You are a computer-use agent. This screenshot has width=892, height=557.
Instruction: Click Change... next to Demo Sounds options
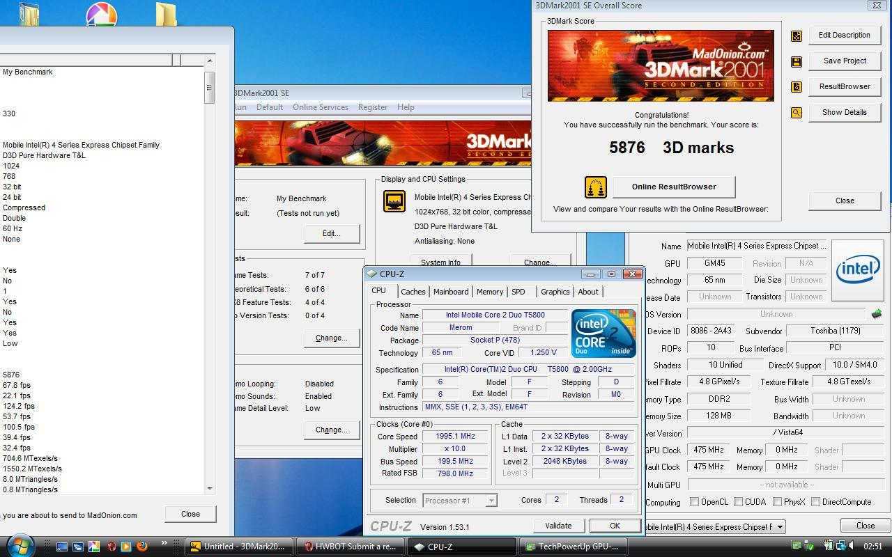pos(332,430)
